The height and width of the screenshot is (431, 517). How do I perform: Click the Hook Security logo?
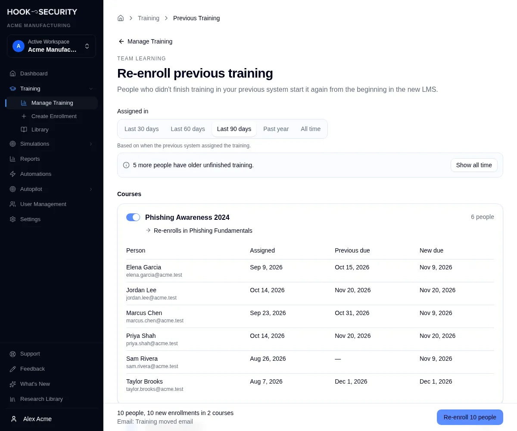click(x=42, y=12)
